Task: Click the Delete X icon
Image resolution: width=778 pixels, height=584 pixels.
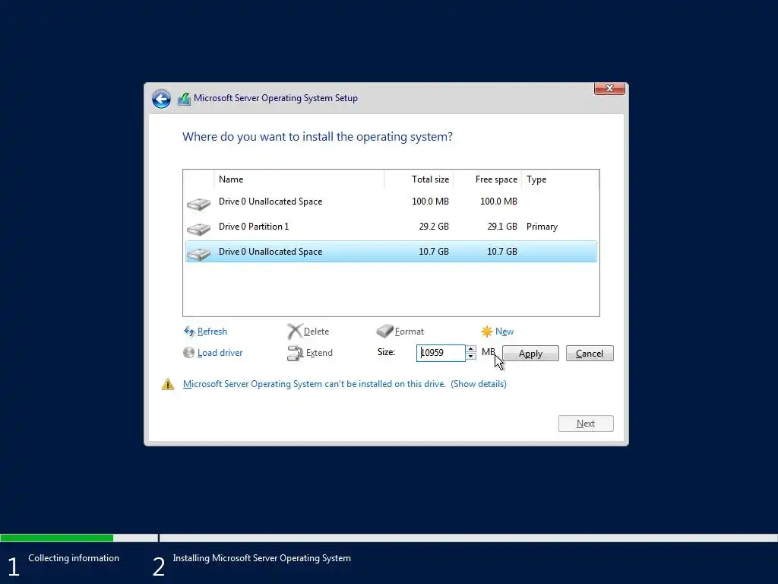Action: point(295,332)
